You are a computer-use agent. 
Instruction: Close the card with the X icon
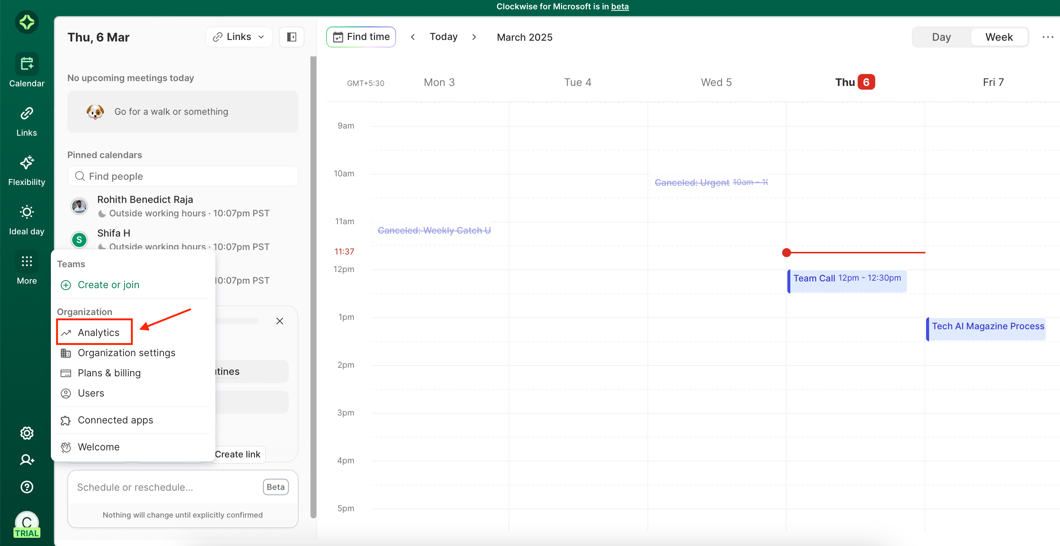(x=280, y=321)
